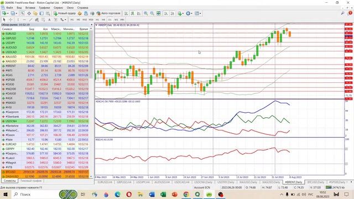
Task: Switch chart to candlesticks style
Action: (132, 13)
